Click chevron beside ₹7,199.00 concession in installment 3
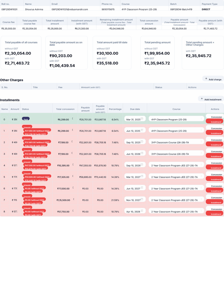Image resolution: width=224 pixels, height=299 pixels. [x=72, y=153]
